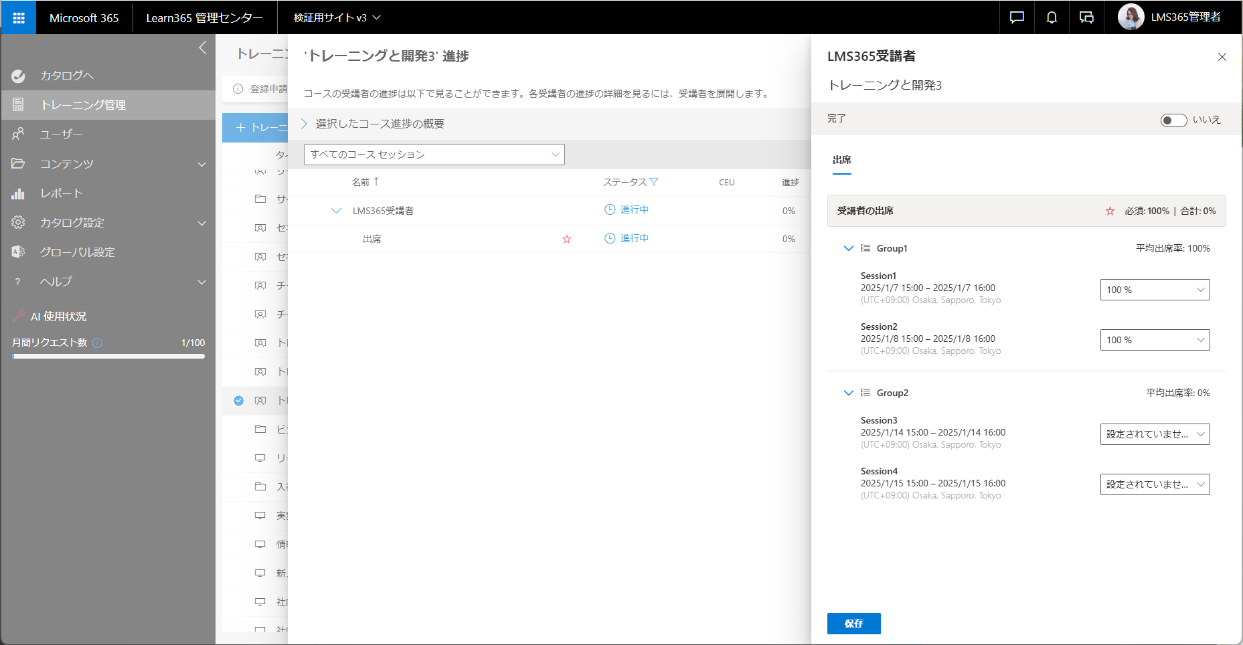Open the notifications bell
Image resolution: width=1243 pixels, height=645 pixels.
coord(1052,17)
